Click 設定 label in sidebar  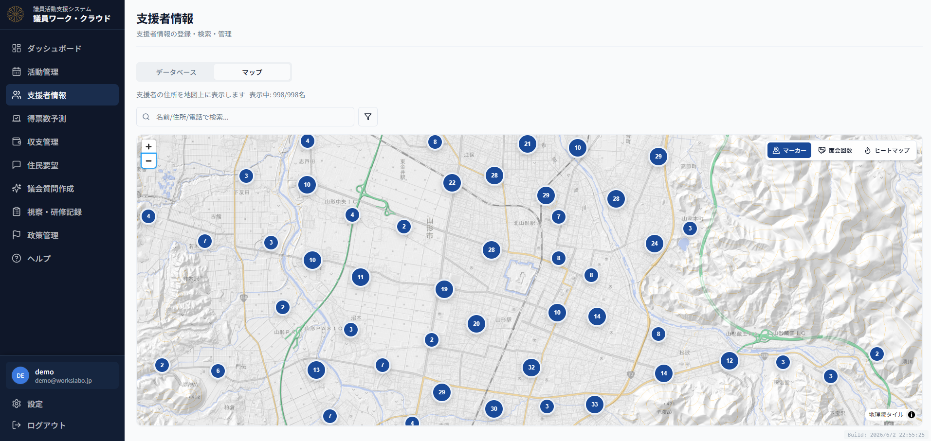pos(35,404)
